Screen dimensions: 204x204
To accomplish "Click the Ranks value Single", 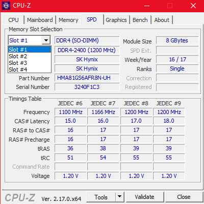I will point(177,69).
